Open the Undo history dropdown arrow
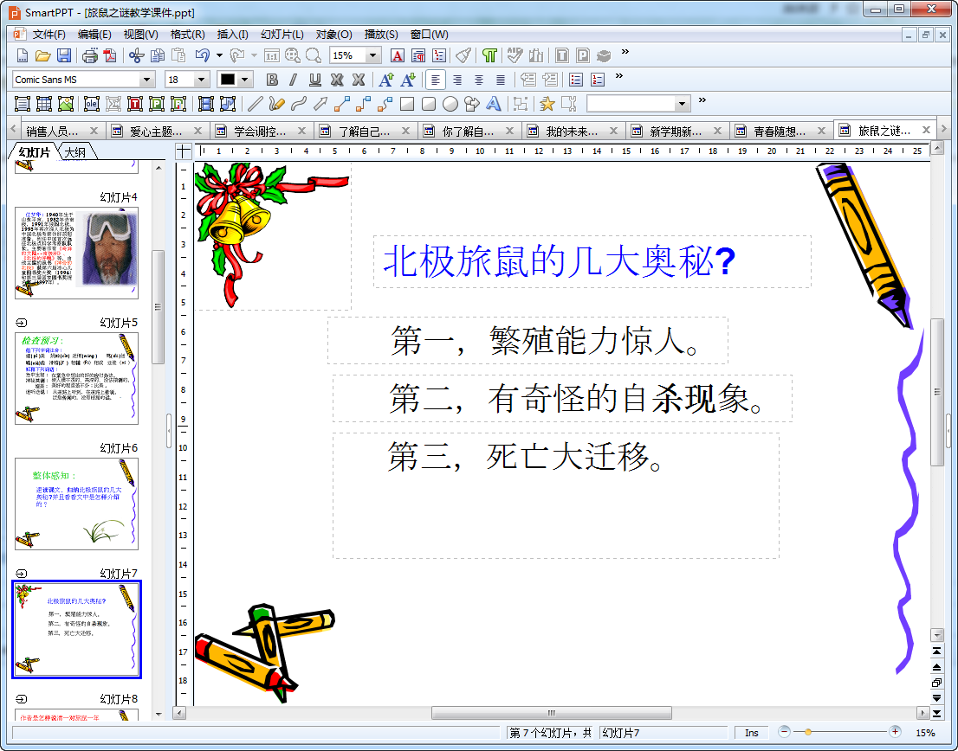 tap(219, 56)
